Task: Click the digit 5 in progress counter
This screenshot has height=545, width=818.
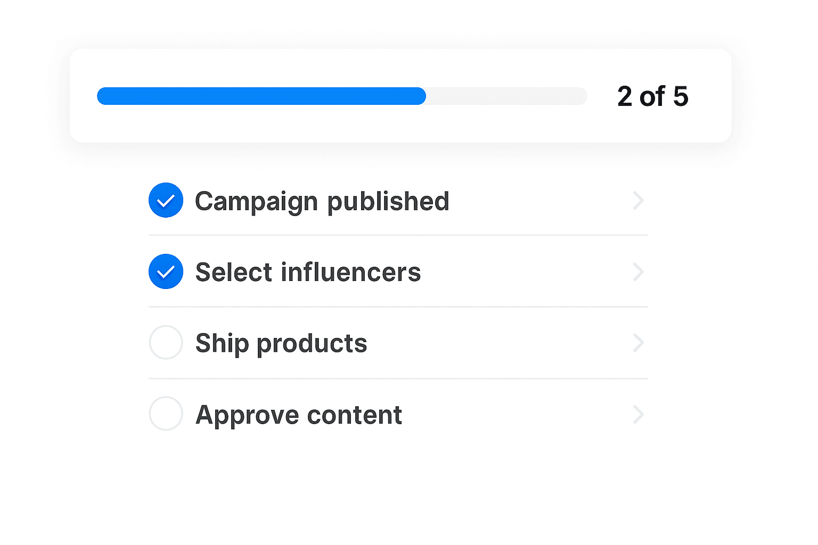Action: (680, 96)
